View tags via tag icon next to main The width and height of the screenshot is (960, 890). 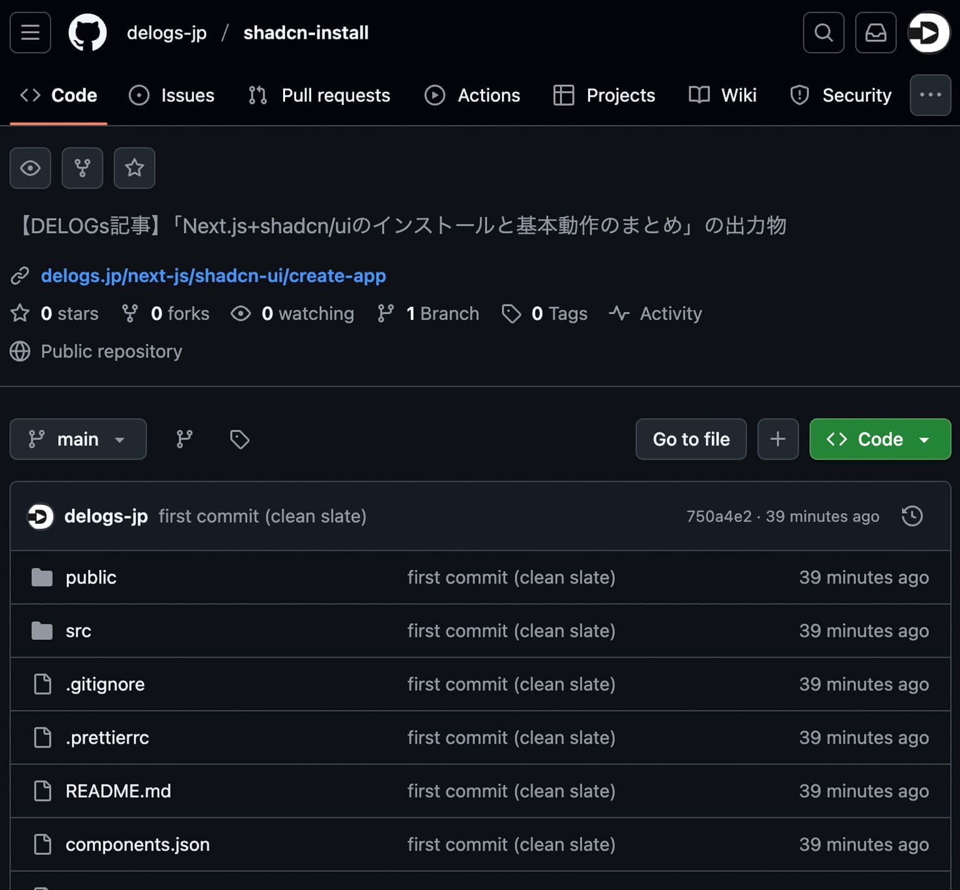239,439
